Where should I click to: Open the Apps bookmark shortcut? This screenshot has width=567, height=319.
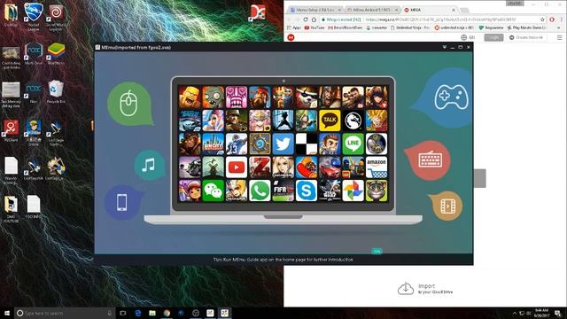pos(293,27)
